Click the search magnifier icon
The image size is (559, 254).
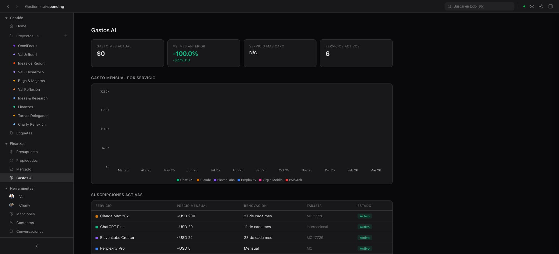pos(450,6)
